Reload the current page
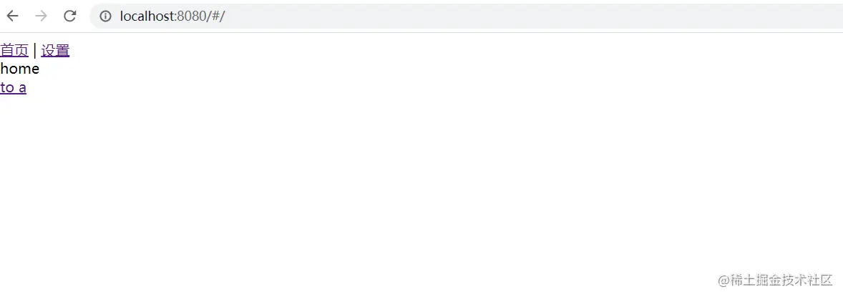The height and width of the screenshot is (297, 843). point(70,16)
